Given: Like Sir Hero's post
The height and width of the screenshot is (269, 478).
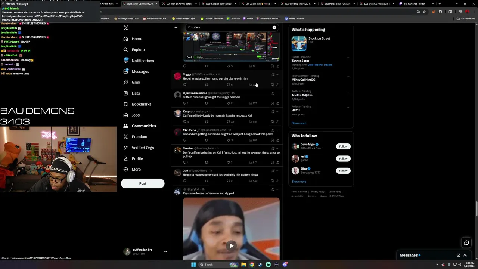Looking at the screenshot, I should [229, 140].
